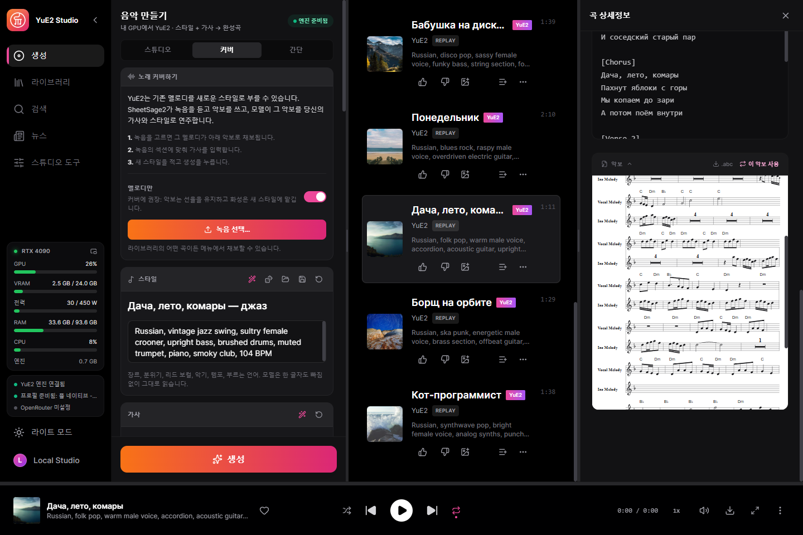Click the 엔진 준비됨 status badge
The height and width of the screenshot is (535, 803).
[x=311, y=21]
